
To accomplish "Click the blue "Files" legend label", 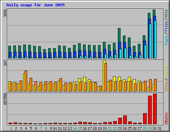I will [166, 26].
